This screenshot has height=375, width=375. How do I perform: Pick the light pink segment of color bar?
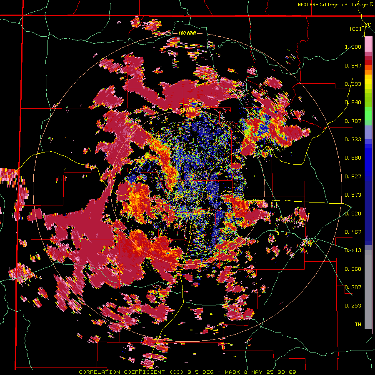click(x=368, y=44)
